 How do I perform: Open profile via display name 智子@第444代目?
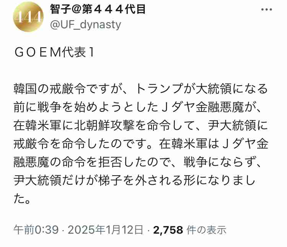point(98,9)
